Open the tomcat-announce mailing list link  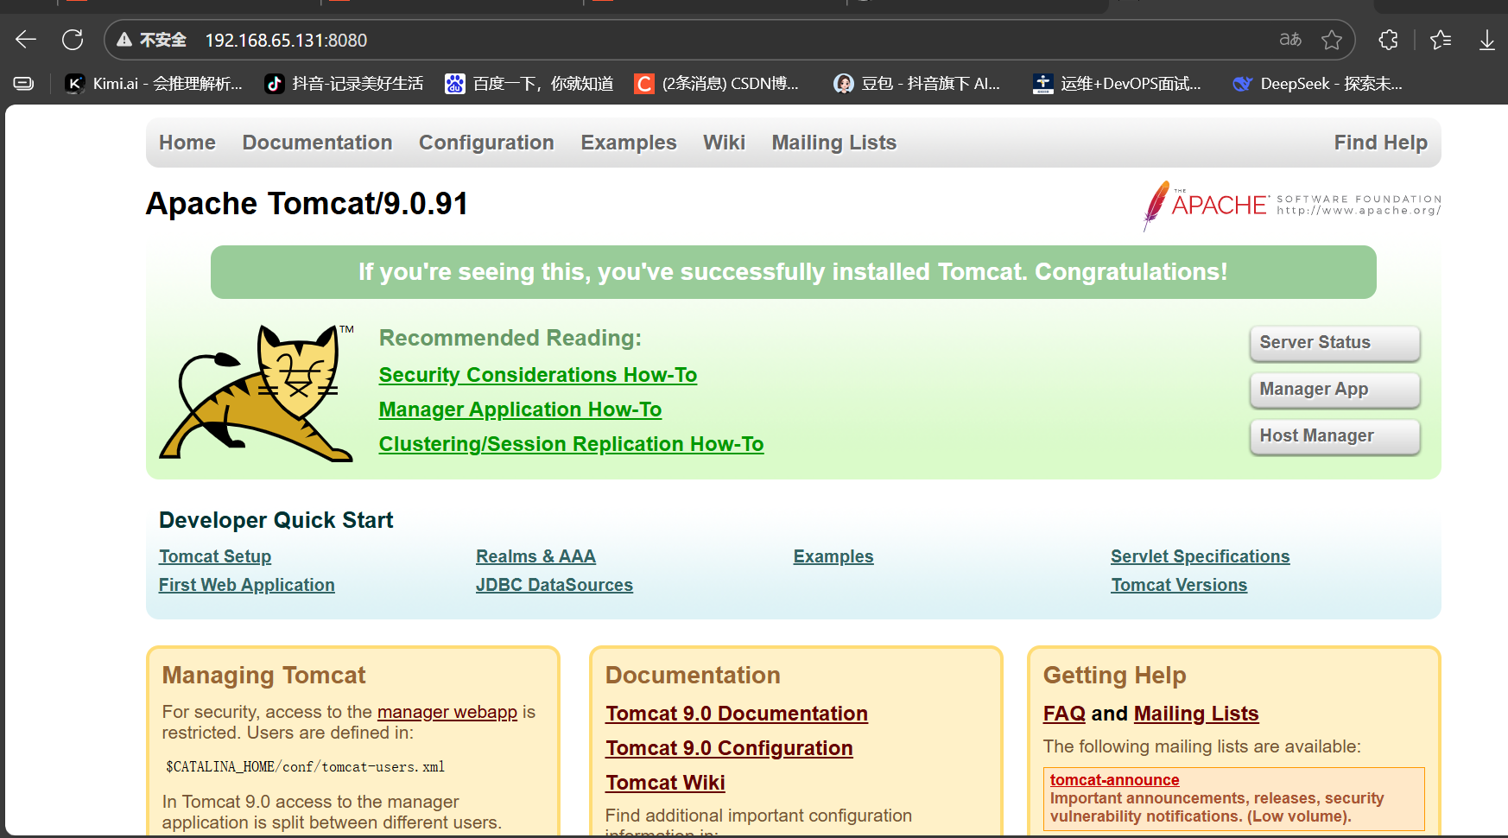click(x=1114, y=780)
